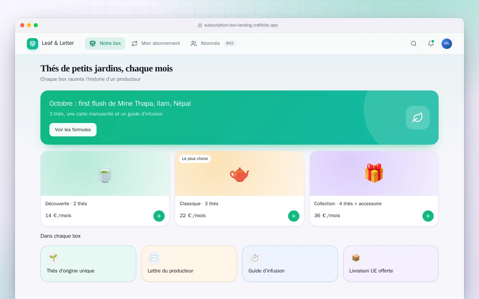Click Guide d'infusion label

point(266,271)
